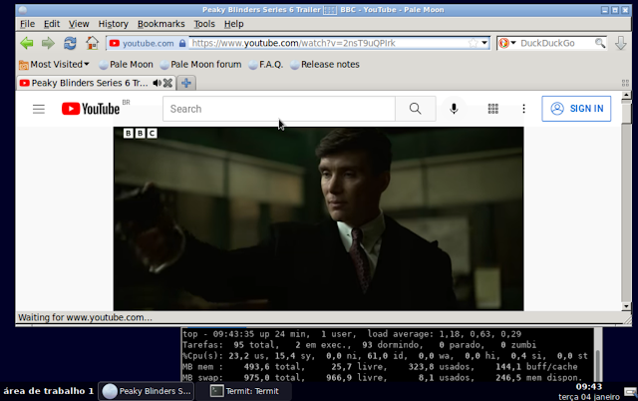Open the F.A.Q. bookmark
Viewport: 638px width, 401px height.
pos(266,64)
